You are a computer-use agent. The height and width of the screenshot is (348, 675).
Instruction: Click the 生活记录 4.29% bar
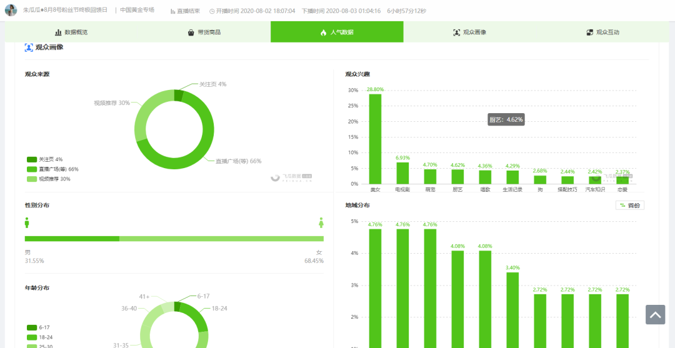[x=512, y=177]
